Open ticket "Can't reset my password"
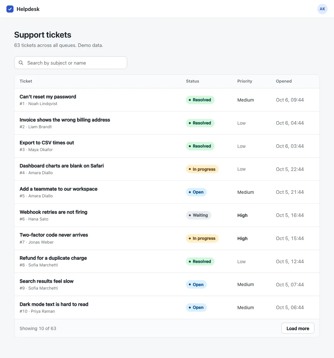 click(x=48, y=97)
